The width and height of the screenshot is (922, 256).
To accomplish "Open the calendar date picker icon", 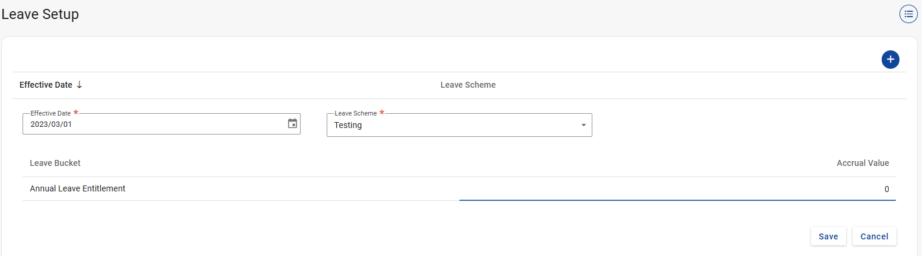I will point(292,124).
